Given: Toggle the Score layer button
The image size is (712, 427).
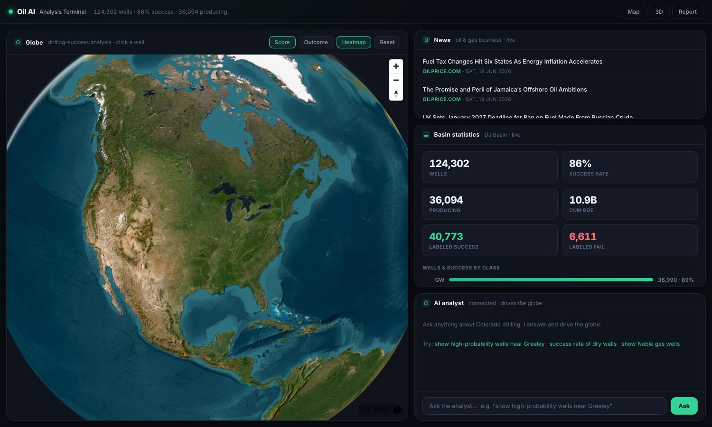Looking at the screenshot, I should click(282, 42).
